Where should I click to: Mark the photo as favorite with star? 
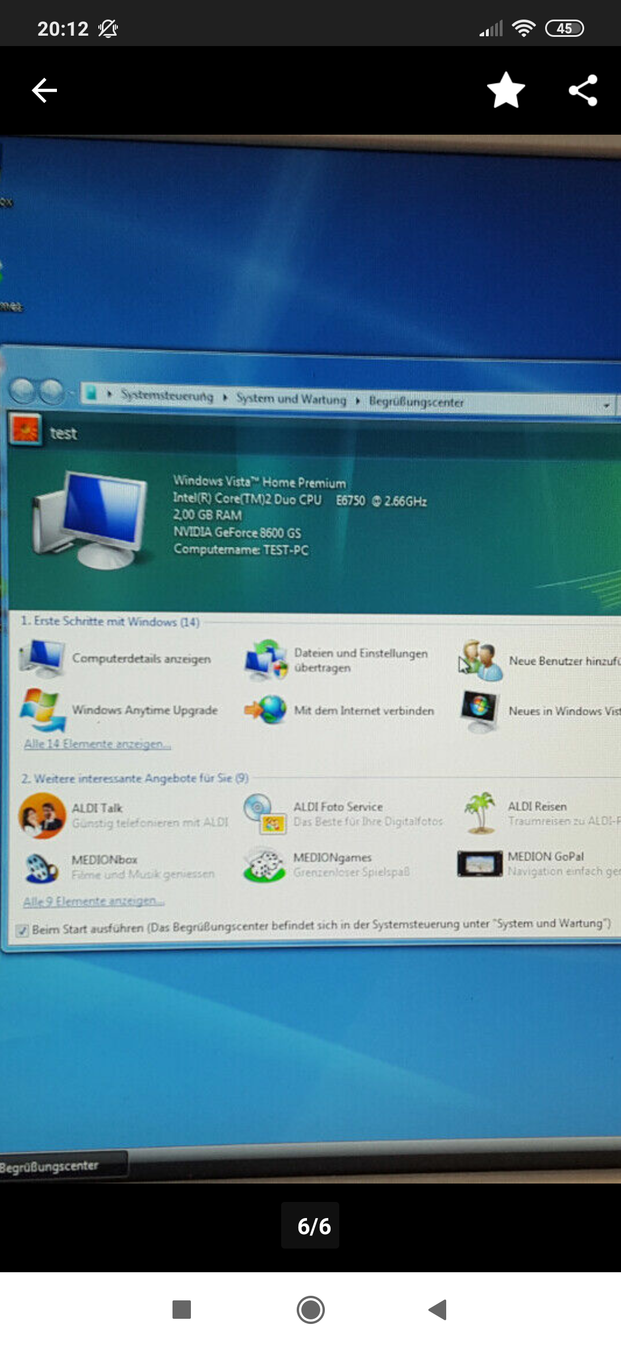(x=506, y=90)
